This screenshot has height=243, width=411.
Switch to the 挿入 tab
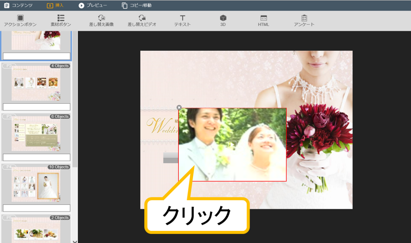click(55, 6)
